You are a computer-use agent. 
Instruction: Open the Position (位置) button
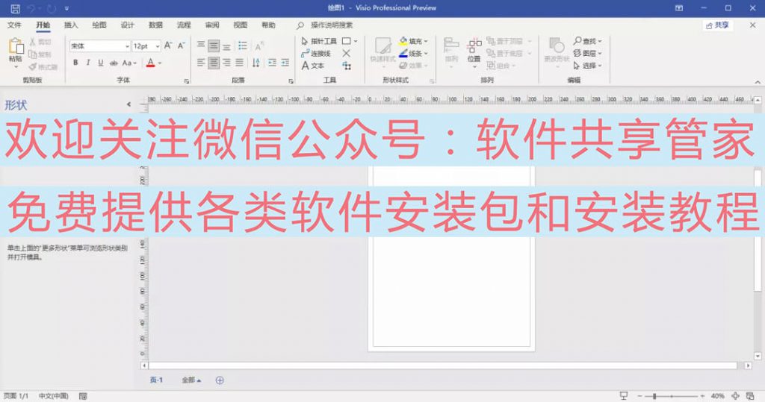click(x=474, y=52)
